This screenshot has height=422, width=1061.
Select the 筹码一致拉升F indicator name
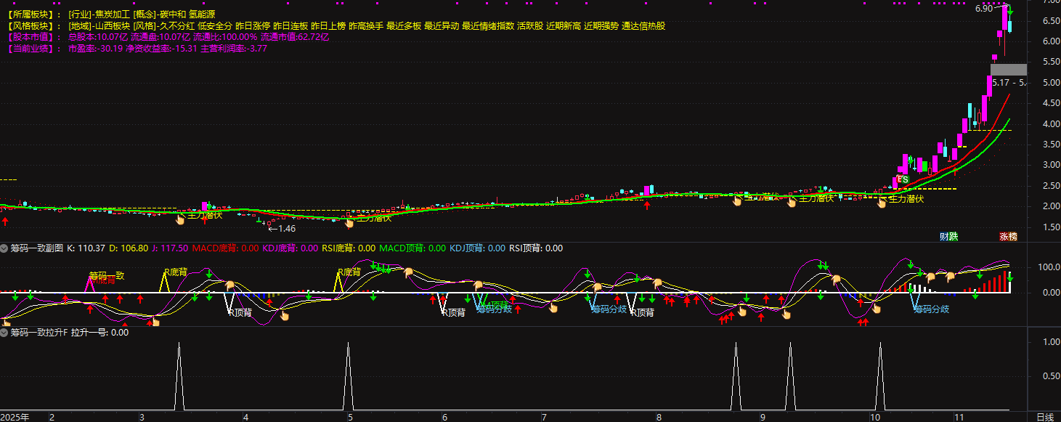coord(39,333)
